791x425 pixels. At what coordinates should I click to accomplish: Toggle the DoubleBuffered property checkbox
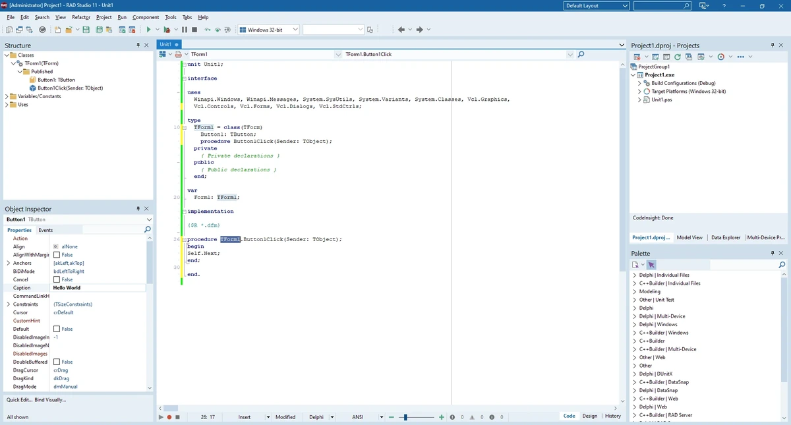(x=57, y=362)
